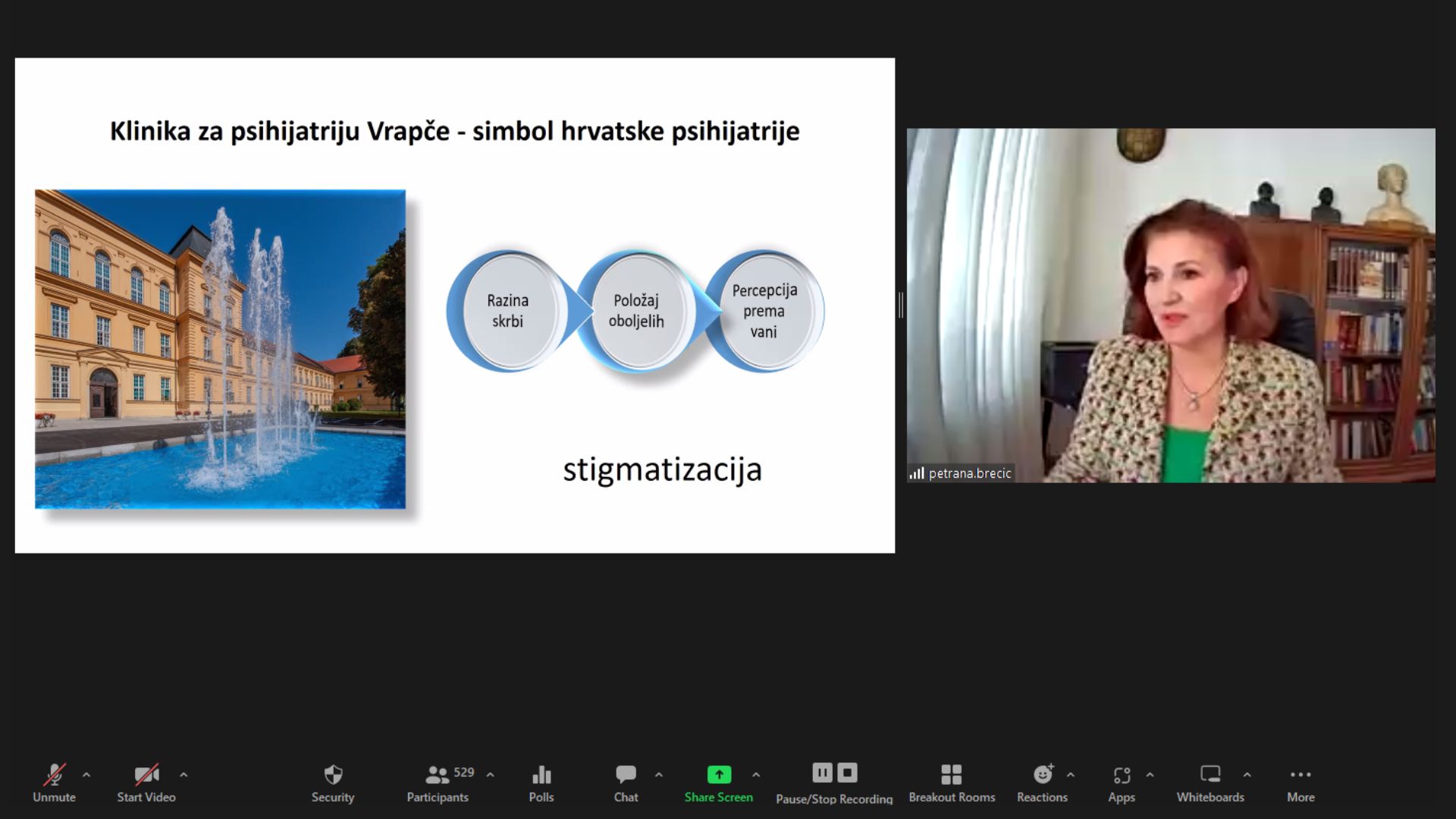Expand audio options arrow beside Unmute

[86, 775]
